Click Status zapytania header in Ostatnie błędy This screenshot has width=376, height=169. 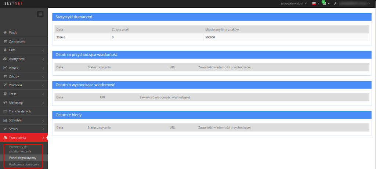pyautogui.click(x=99, y=127)
